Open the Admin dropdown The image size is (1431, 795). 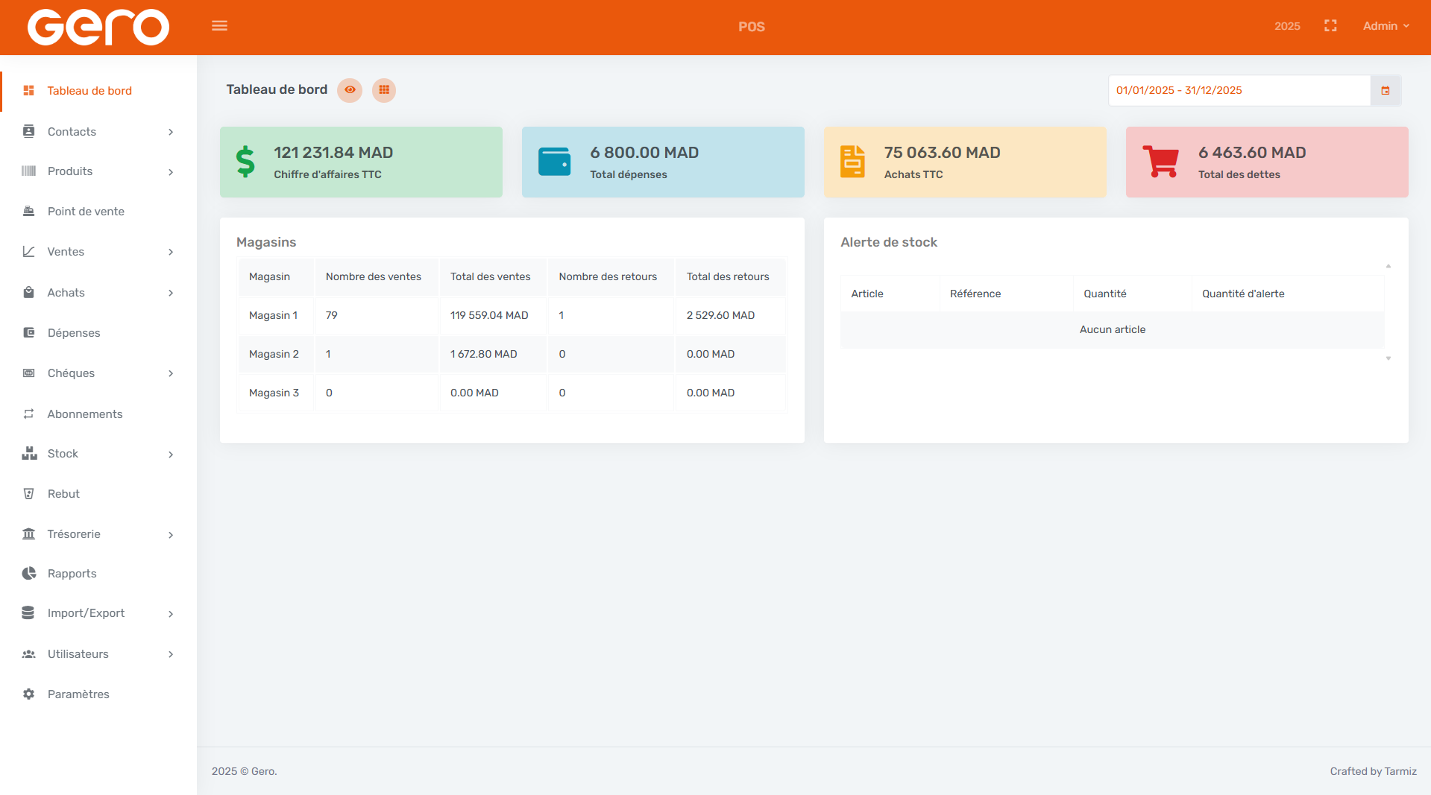pyautogui.click(x=1385, y=25)
